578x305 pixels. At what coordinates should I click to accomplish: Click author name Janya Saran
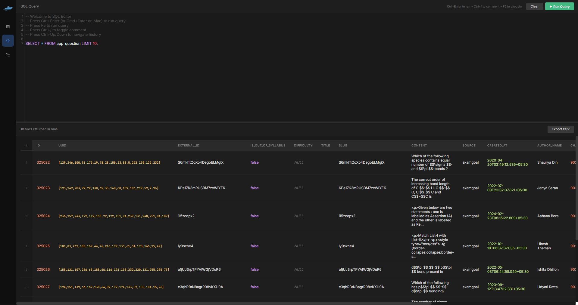547,188
